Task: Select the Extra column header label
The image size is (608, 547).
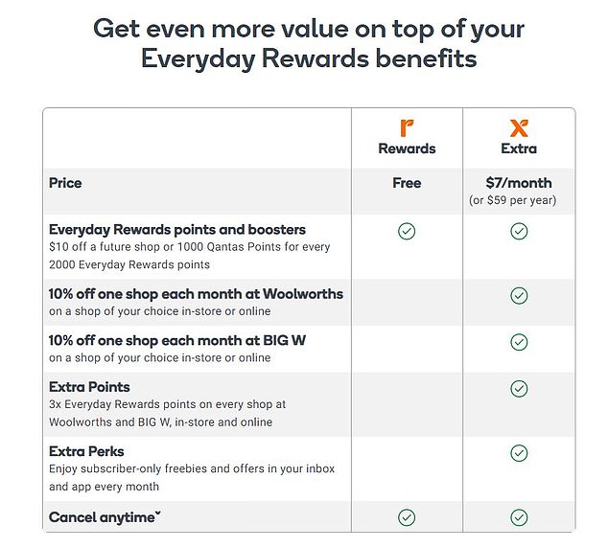Action: [519, 148]
